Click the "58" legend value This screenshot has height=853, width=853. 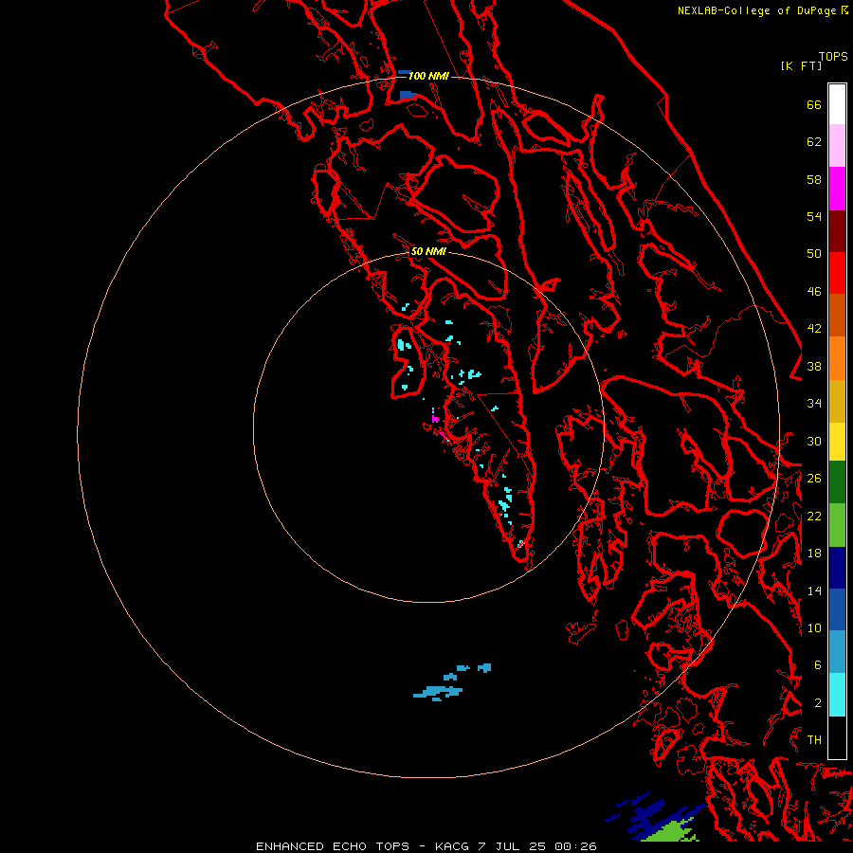tap(814, 179)
